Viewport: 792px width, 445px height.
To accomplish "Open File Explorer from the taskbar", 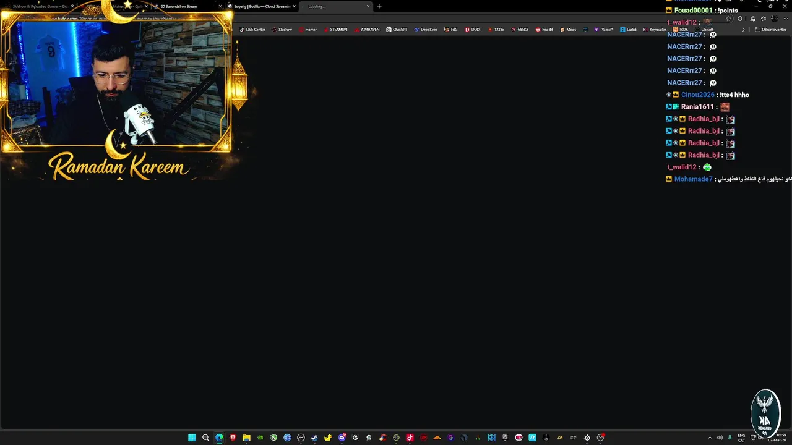I will pos(246,438).
